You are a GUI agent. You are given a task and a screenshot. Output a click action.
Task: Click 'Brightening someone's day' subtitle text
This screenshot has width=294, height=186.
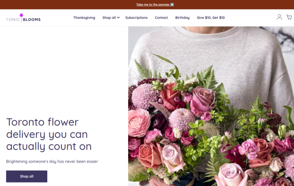point(52,162)
